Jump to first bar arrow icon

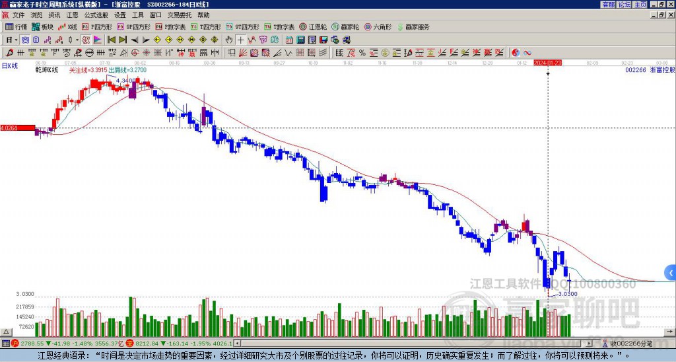(111, 40)
